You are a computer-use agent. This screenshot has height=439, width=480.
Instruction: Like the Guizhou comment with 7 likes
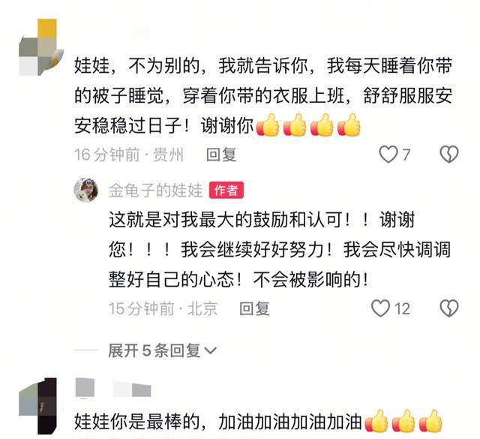click(x=388, y=154)
